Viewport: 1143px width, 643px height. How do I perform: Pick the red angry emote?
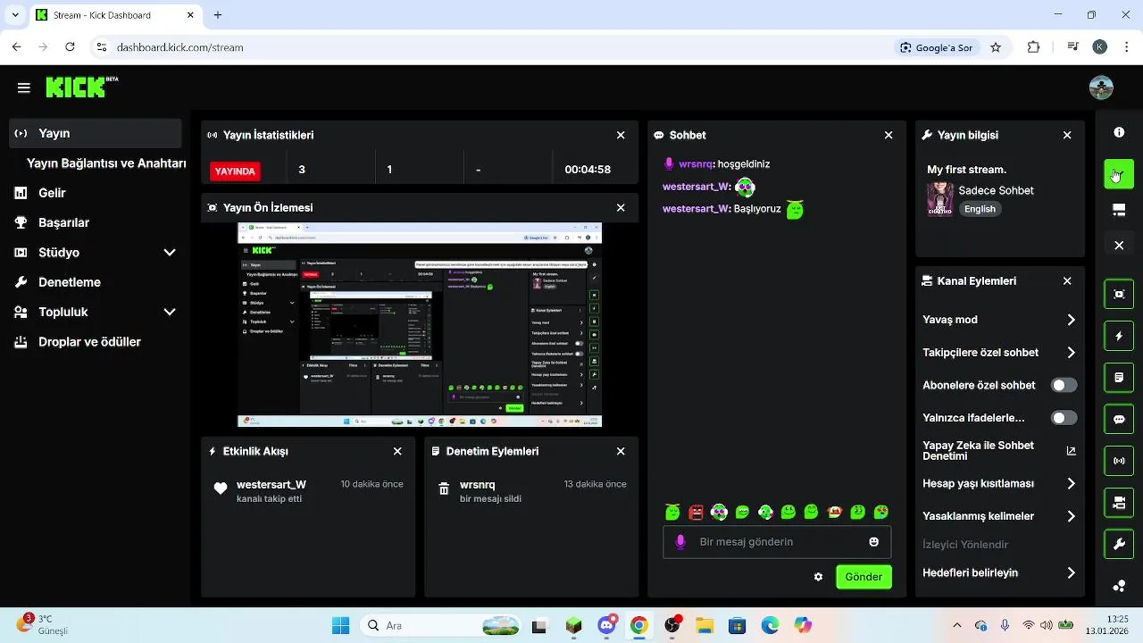pyautogui.click(x=696, y=512)
